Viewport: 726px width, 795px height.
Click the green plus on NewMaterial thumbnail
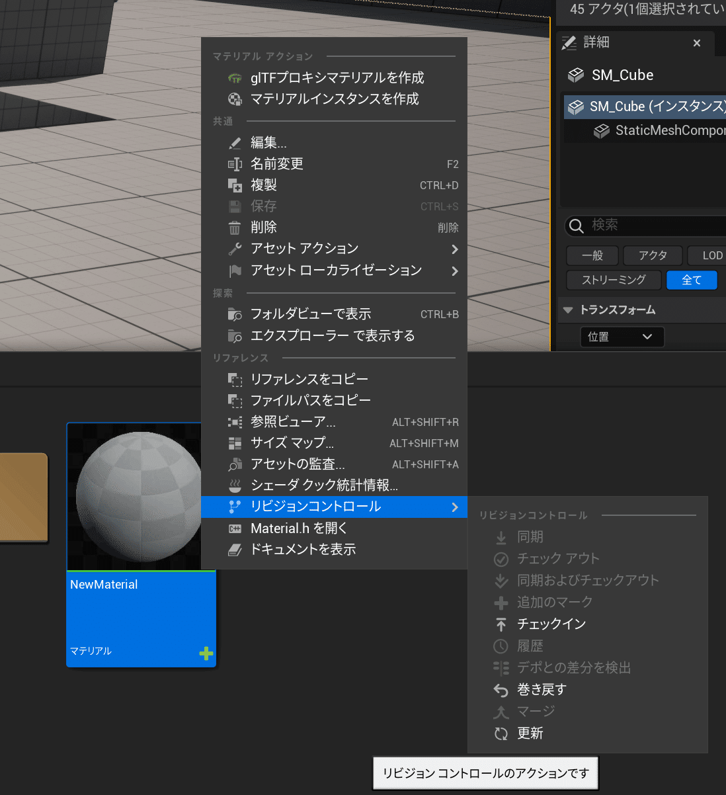click(x=206, y=653)
